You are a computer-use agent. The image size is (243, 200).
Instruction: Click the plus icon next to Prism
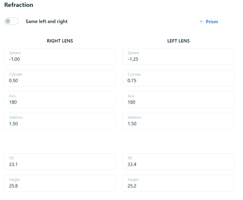pos(201,22)
